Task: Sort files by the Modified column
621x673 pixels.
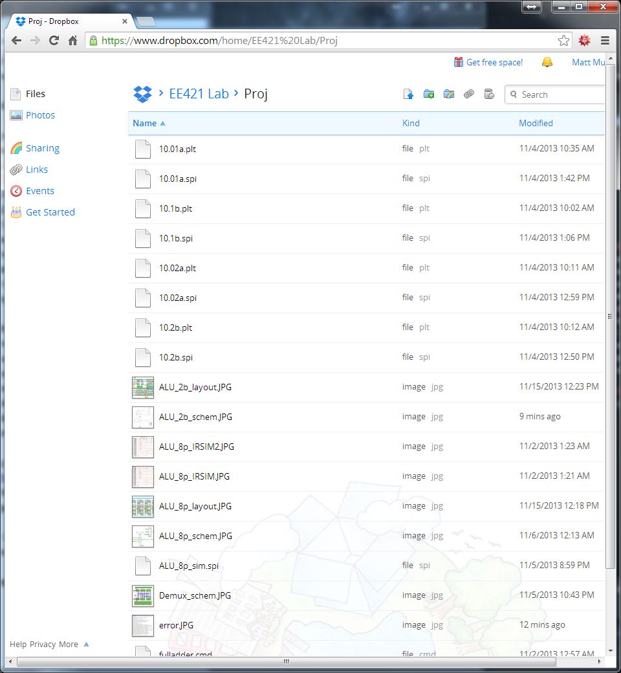Action: tap(536, 123)
